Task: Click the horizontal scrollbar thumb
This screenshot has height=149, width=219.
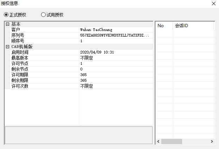Action: tap(172, 141)
